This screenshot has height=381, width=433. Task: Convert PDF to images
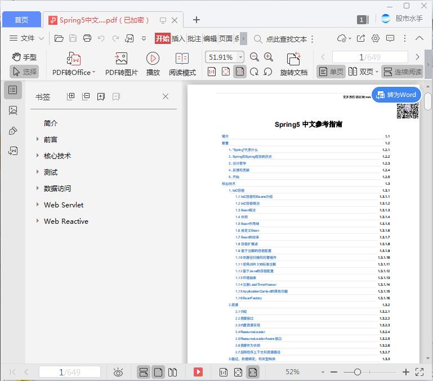(x=121, y=64)
